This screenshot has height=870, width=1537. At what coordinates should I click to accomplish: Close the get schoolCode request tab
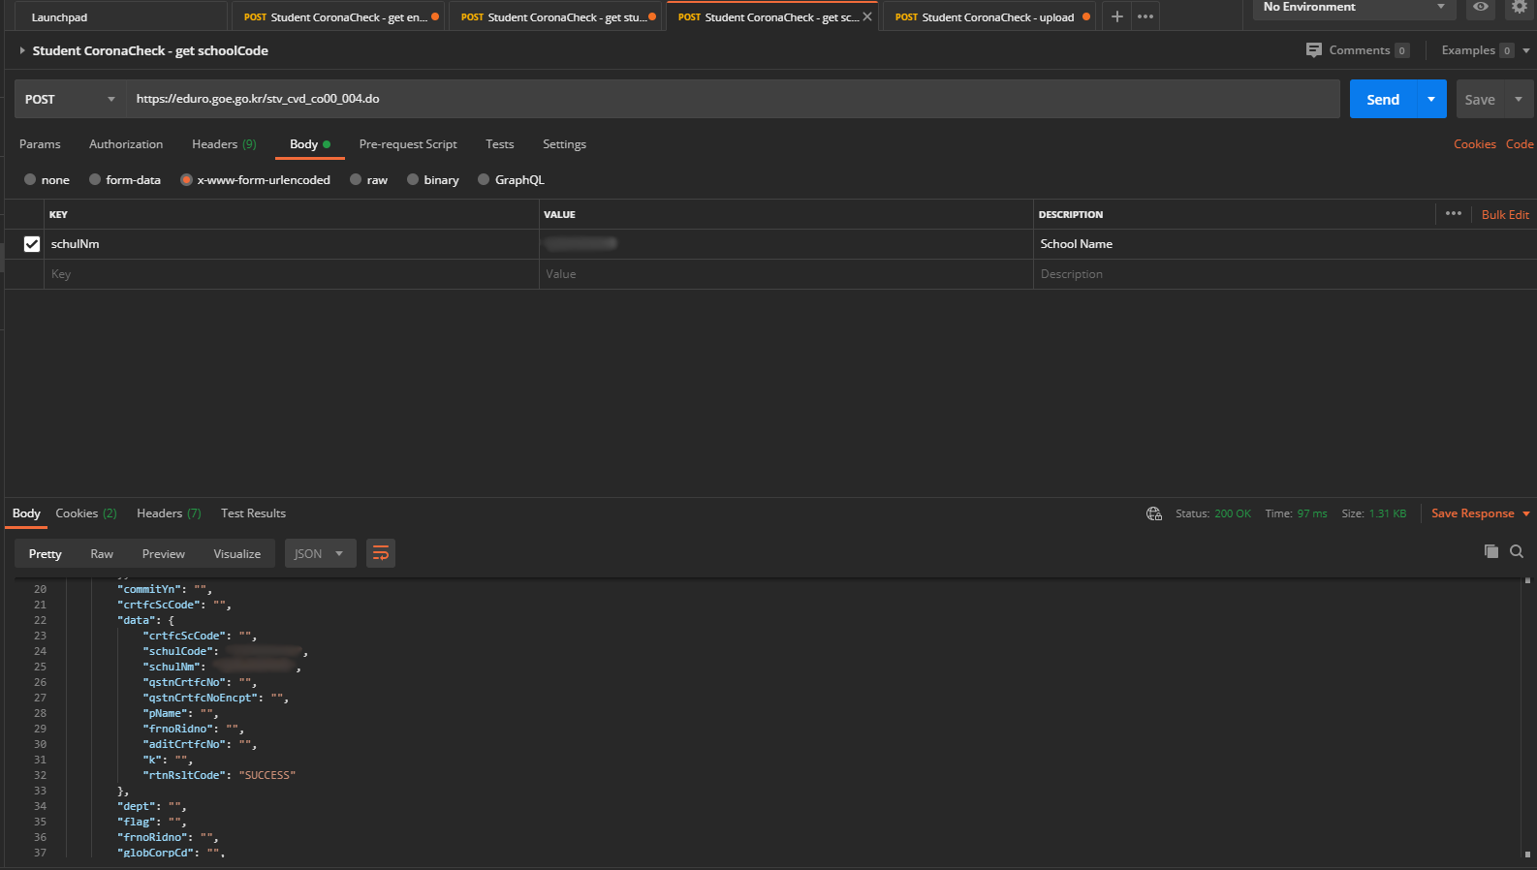(867, 16)
